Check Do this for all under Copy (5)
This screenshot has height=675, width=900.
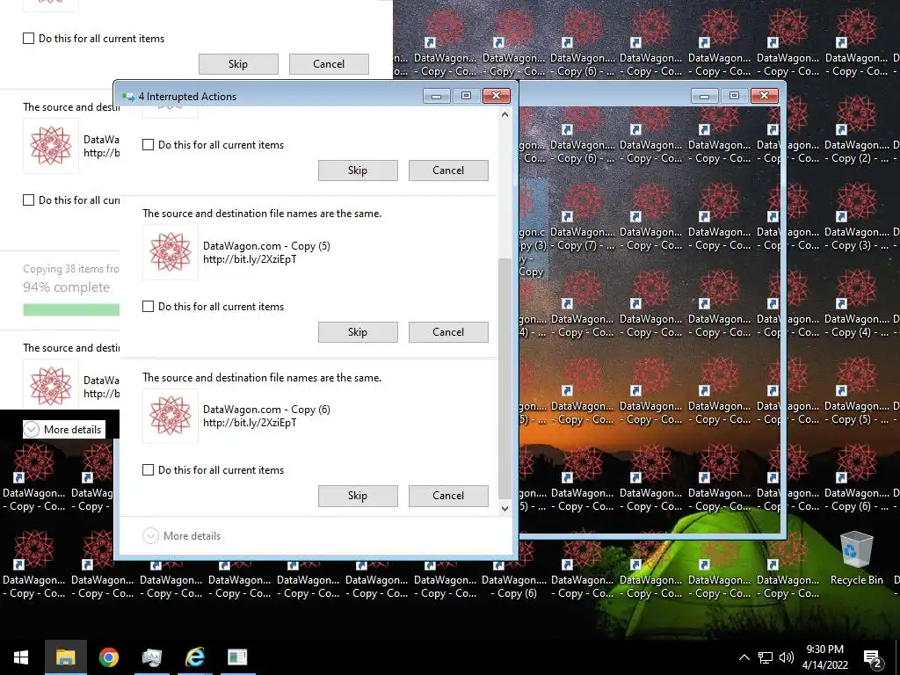coord(148,307)
